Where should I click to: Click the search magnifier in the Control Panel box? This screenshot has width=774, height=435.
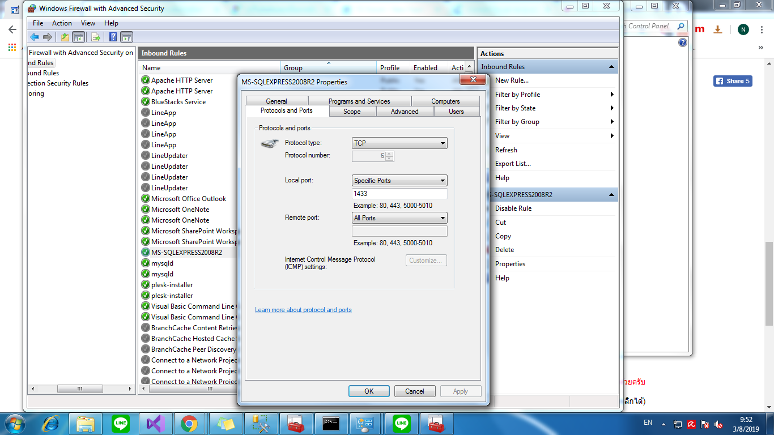pyautogui.click(x=681, y=26)
